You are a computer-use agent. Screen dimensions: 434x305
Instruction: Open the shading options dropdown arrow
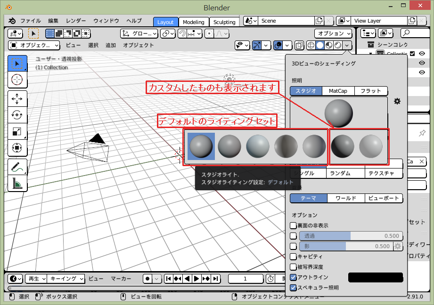(x=347, y=45)
